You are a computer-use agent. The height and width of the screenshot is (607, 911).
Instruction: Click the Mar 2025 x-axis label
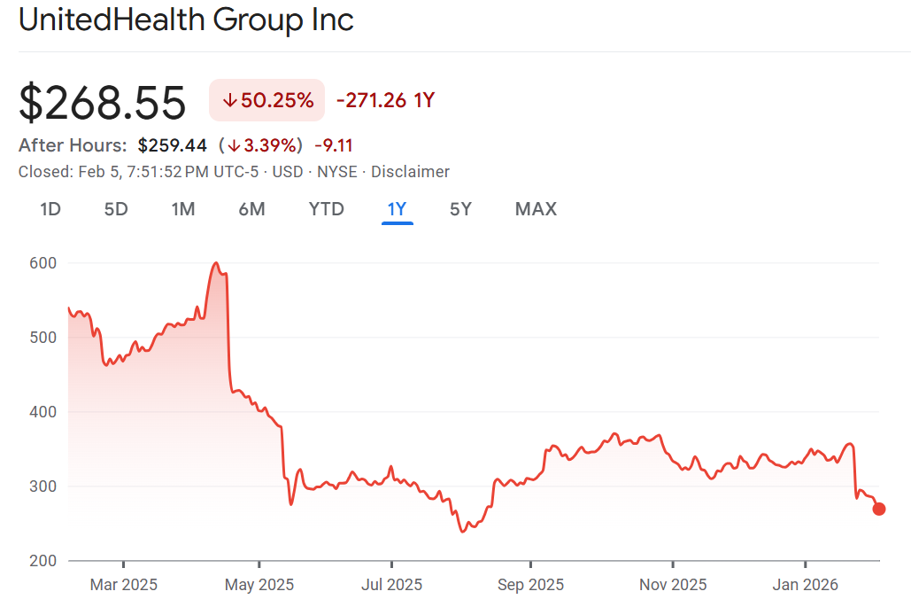coord(124,585)
